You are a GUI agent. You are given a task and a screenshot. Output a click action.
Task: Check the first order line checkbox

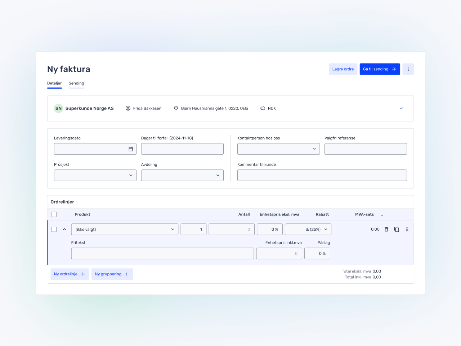pos(54,229)
